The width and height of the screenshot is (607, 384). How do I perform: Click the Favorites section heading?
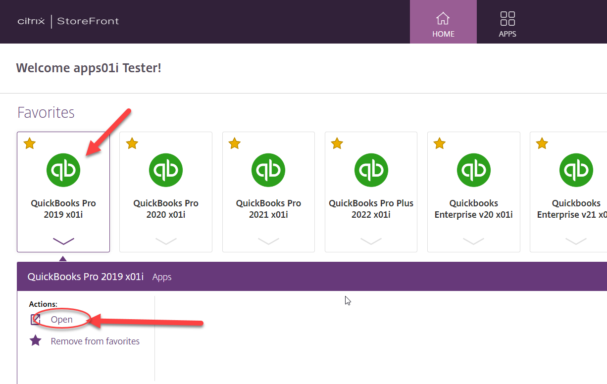click(46, 112)
